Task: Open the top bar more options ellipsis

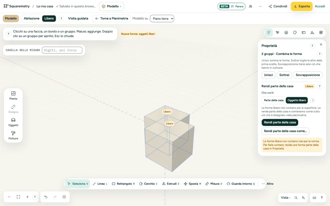Action: [260, 6]
